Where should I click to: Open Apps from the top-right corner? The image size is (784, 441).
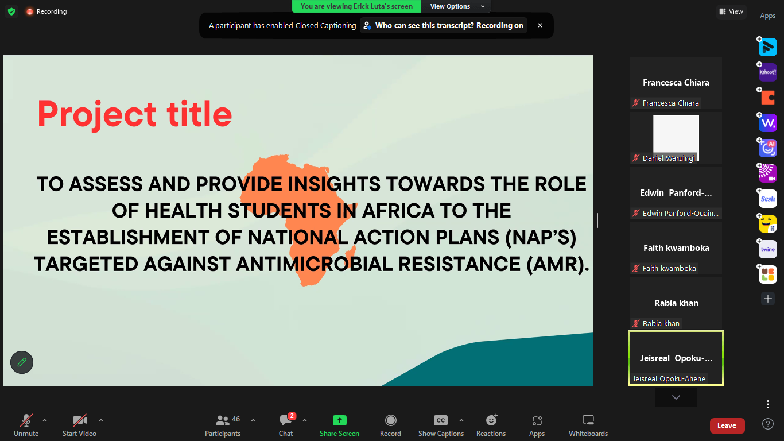[x=767, y=16]
